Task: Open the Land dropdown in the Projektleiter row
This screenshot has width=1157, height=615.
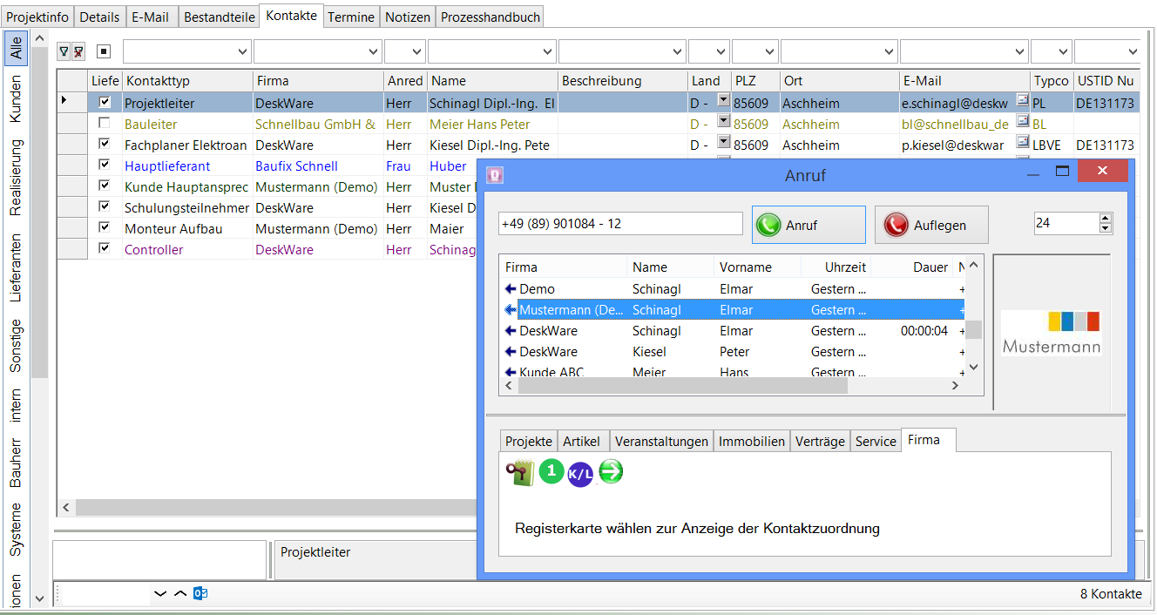Action: point(723,100)
